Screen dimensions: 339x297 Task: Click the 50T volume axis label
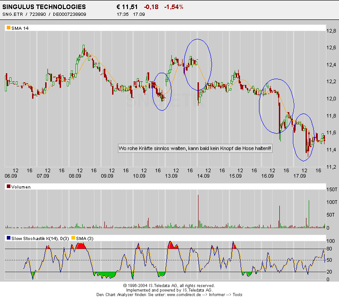pyautogui.click(x=330, y=215)
